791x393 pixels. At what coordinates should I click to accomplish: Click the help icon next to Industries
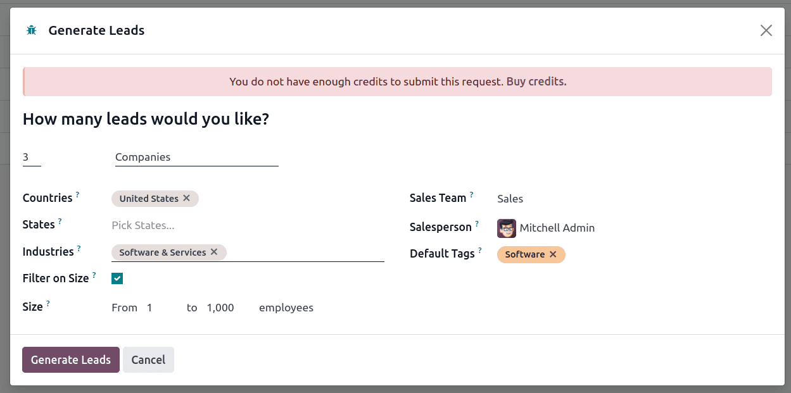pyautogui.click(x=79, y=247)
